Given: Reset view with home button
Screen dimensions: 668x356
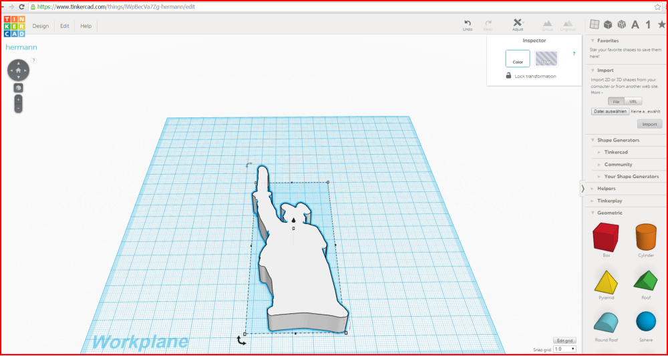Looking at the screenshot, I should 18,70.
